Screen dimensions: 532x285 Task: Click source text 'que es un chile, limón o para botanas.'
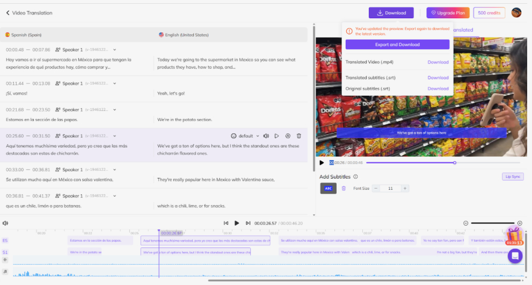43,206
